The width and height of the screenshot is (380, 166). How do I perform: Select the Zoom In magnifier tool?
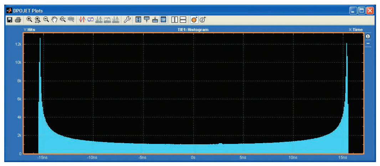pyautogui.click(x=30, y=20)
